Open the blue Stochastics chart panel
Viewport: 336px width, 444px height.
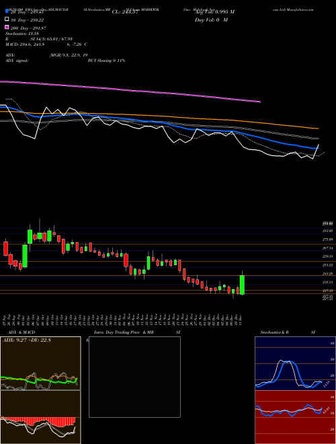pyautogui.click(x=295, y=363)
